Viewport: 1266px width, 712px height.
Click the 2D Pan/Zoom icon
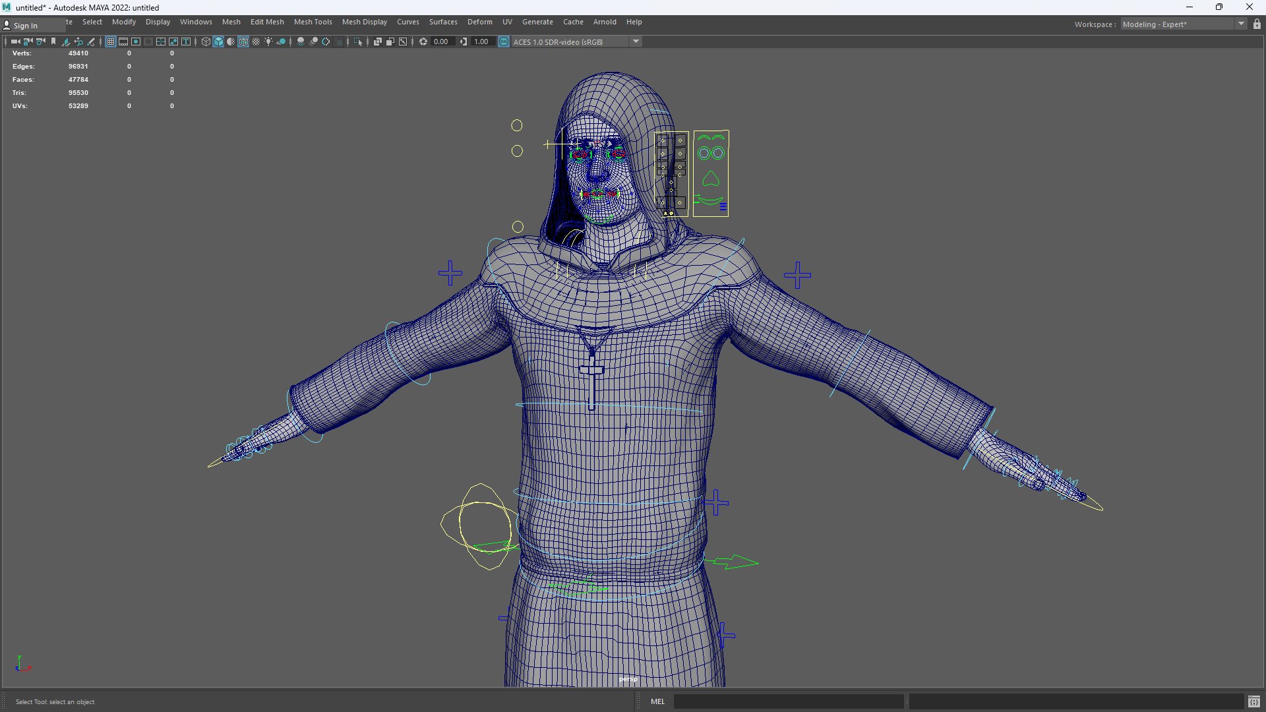pos(78,42)
